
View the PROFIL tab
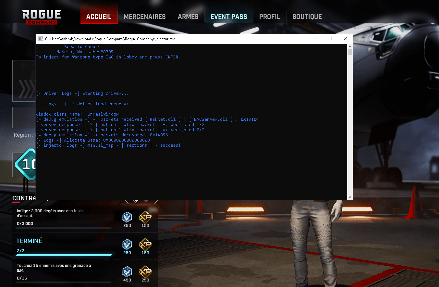point(270,17)
